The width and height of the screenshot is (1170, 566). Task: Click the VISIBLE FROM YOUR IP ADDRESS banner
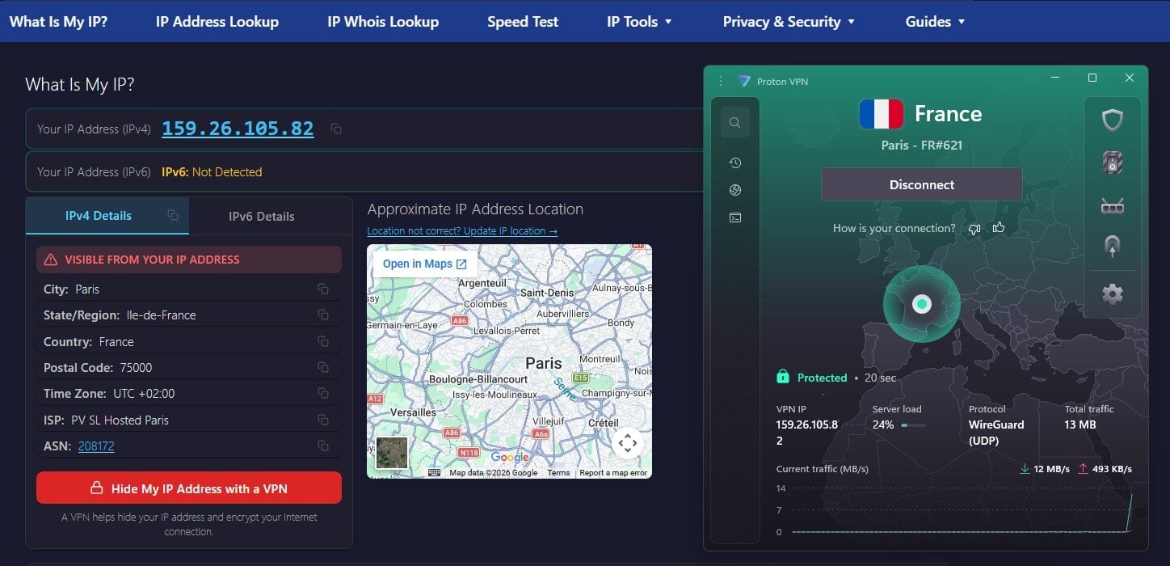click(189, 260)
